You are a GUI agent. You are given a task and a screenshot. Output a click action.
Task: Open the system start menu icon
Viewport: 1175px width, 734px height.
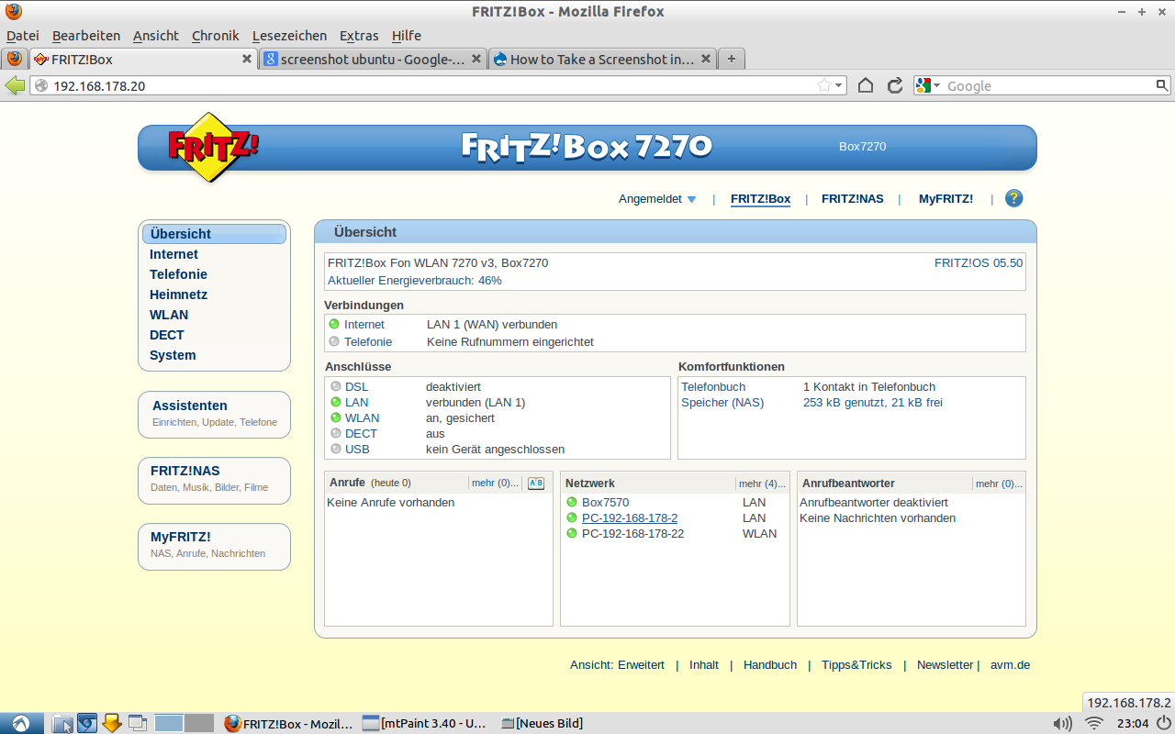click(20, 723)
